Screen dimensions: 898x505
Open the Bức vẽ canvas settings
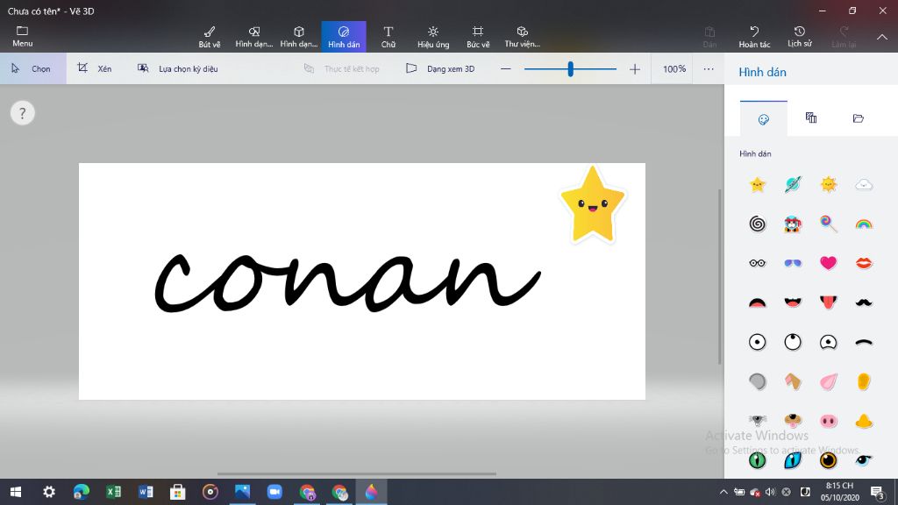(x=478, y=37)
